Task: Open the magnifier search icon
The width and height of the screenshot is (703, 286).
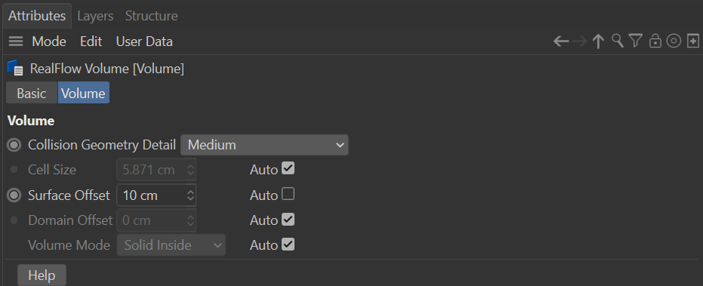Action: point(618,41)
